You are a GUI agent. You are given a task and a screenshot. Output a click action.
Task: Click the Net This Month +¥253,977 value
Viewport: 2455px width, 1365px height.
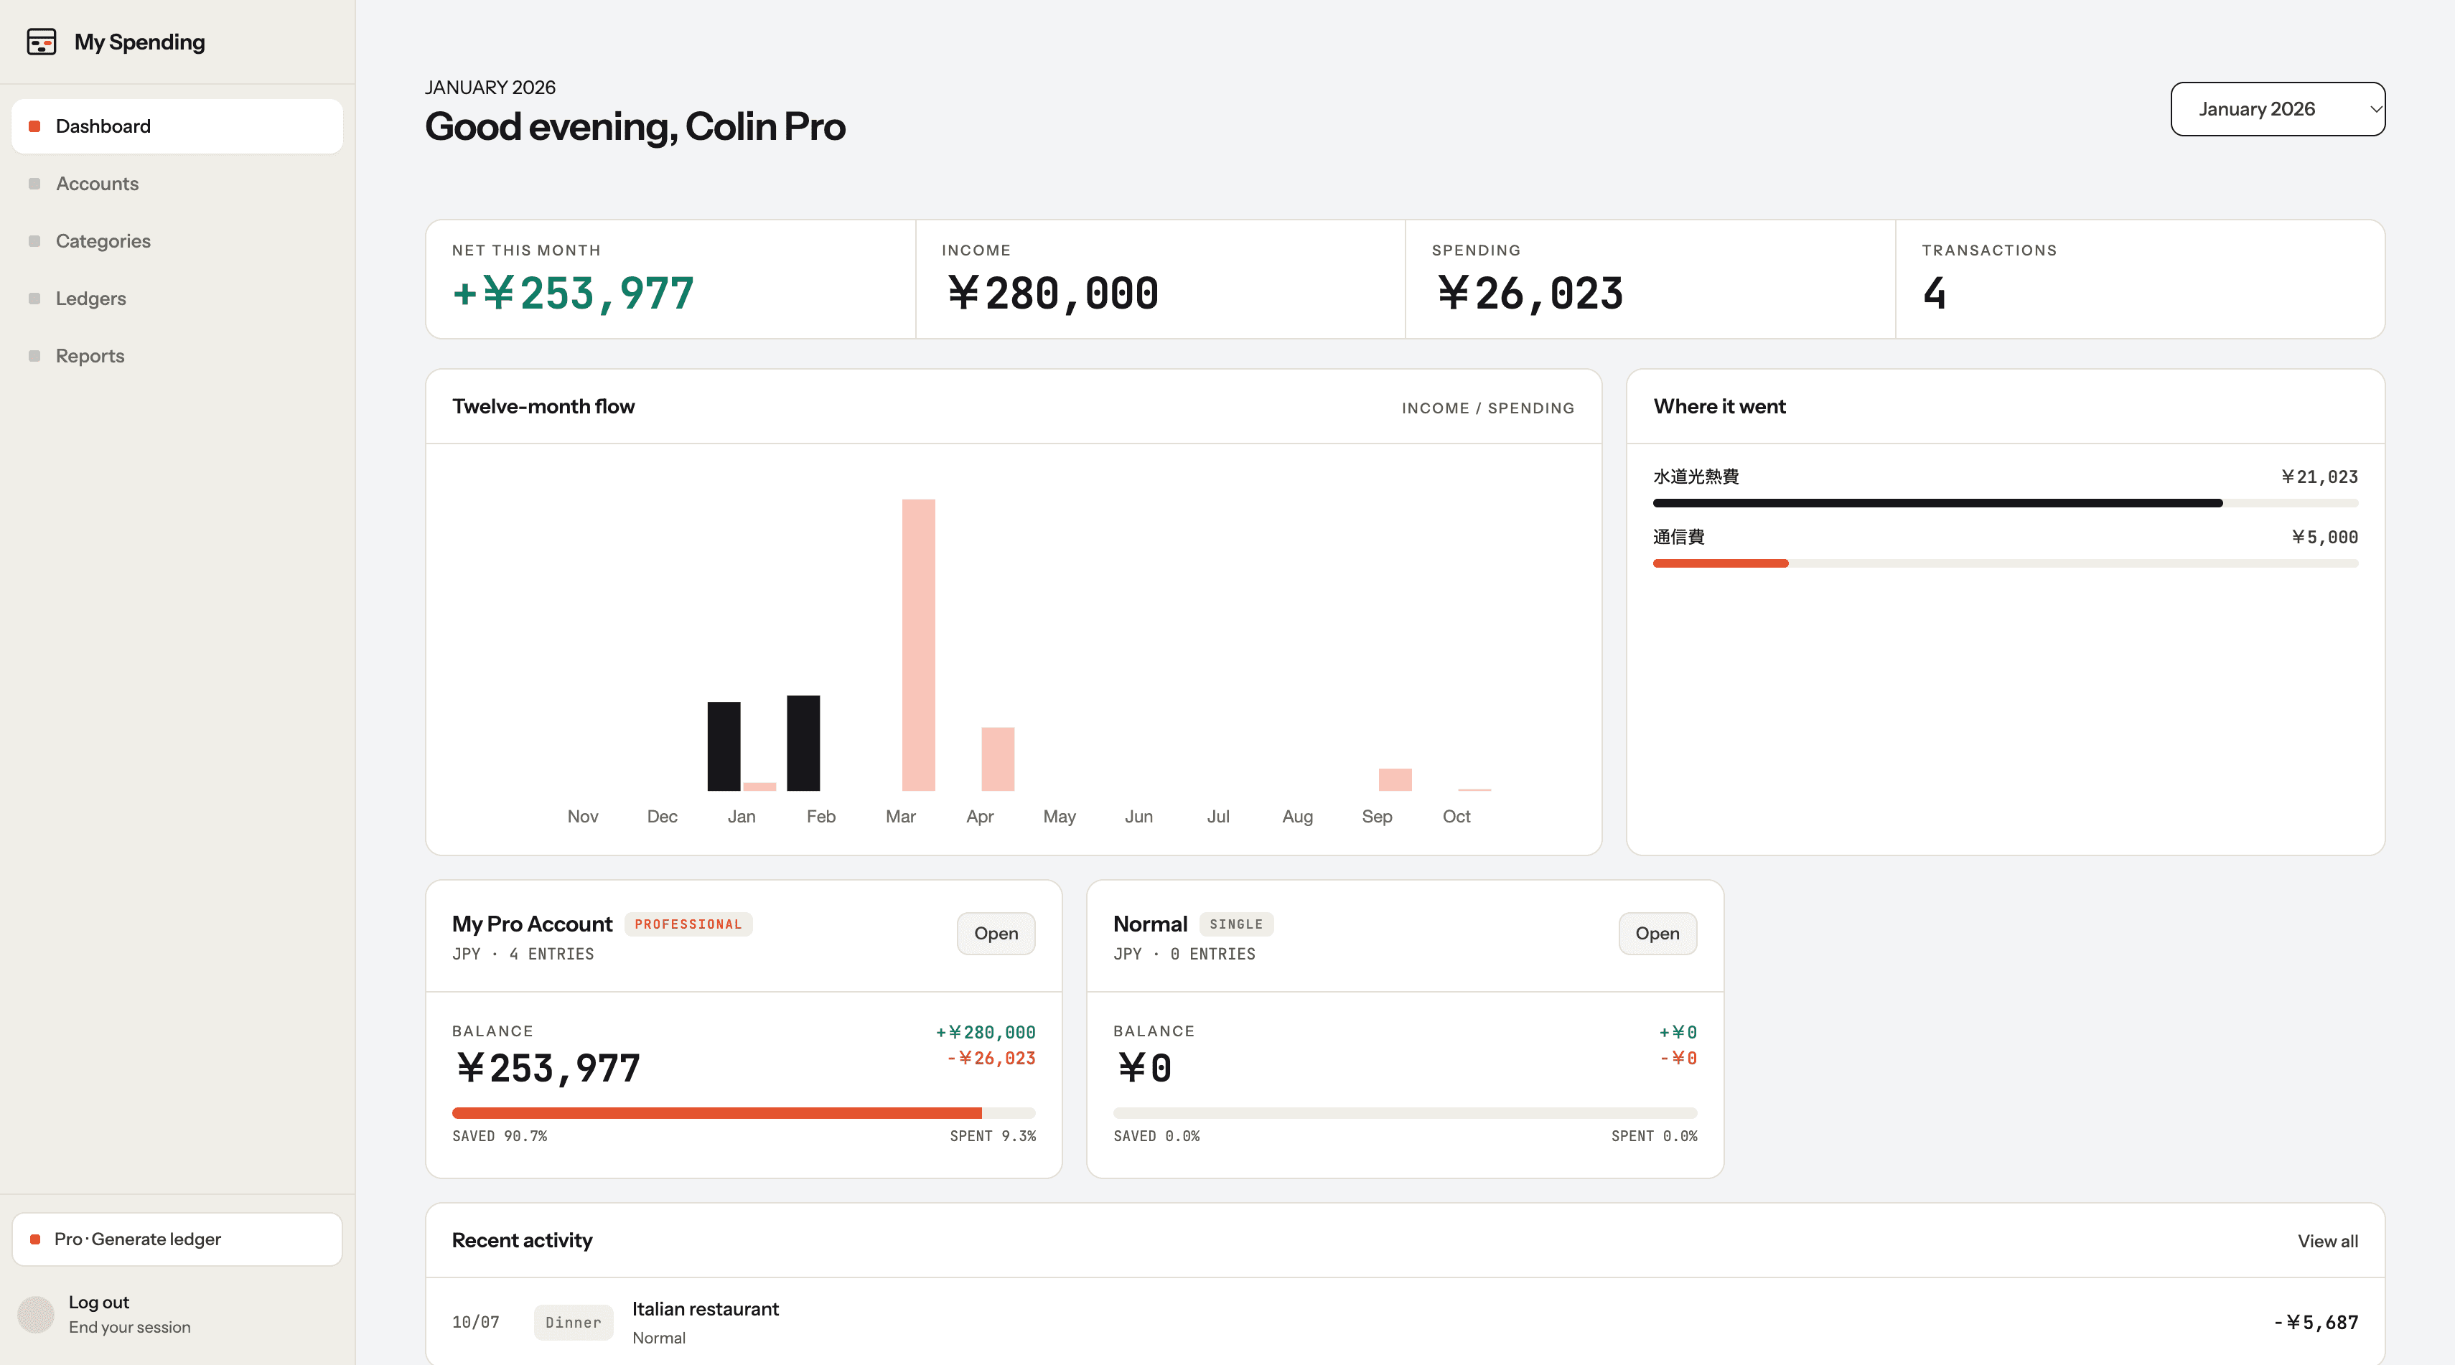click(x=573, y=294)
